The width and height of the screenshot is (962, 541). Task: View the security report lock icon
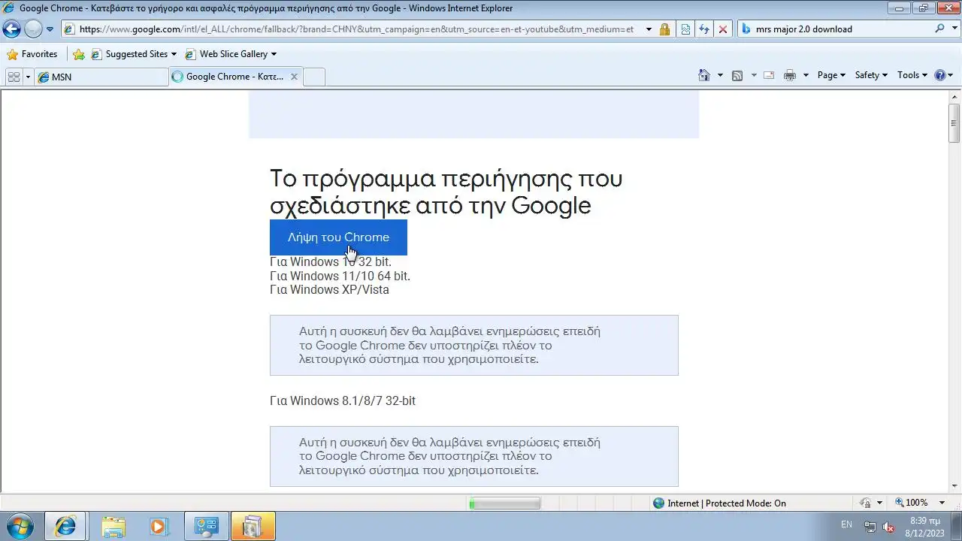tap(664, 29)
